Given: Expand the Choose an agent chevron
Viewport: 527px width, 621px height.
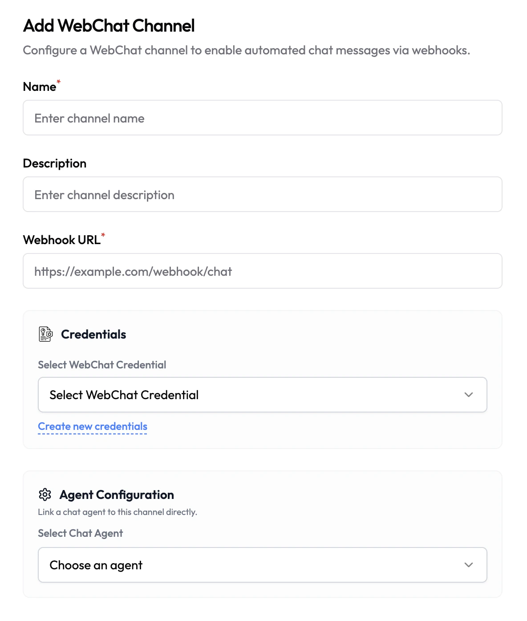Looking at the screenshot, I should pyautogui.click(x=468, y=565).
